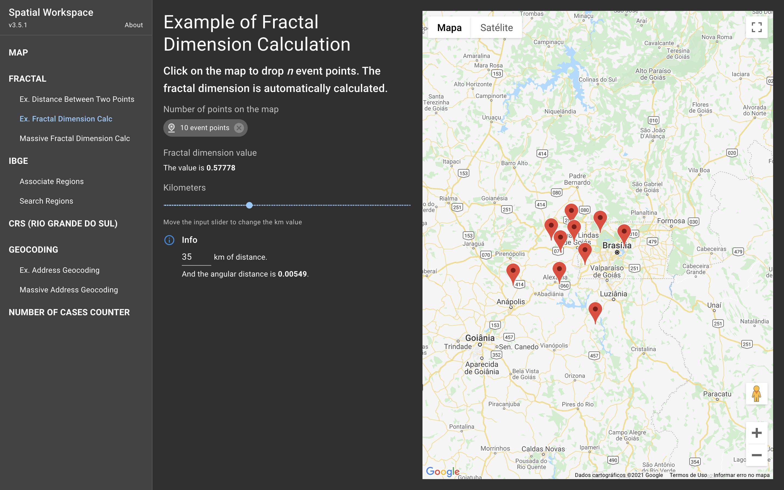Open Massive Fractal Dimension Calc page
Image resolution: width=784 pixels, height=490 pixels.
(x=75, y=138)
